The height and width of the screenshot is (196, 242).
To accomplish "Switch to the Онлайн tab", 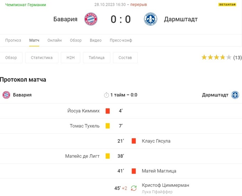I will tap(54, 40).
